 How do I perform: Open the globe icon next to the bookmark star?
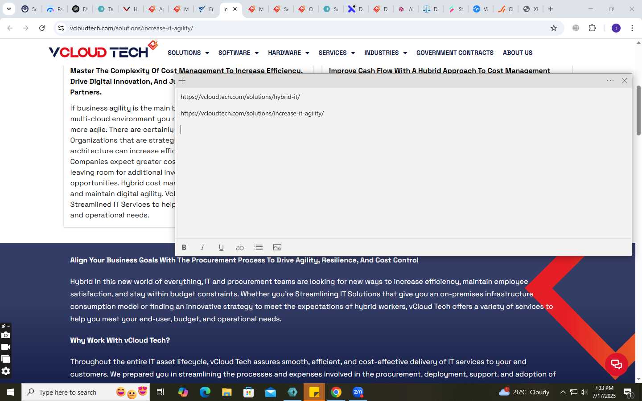pyautogui.click(x=576, y=28)
